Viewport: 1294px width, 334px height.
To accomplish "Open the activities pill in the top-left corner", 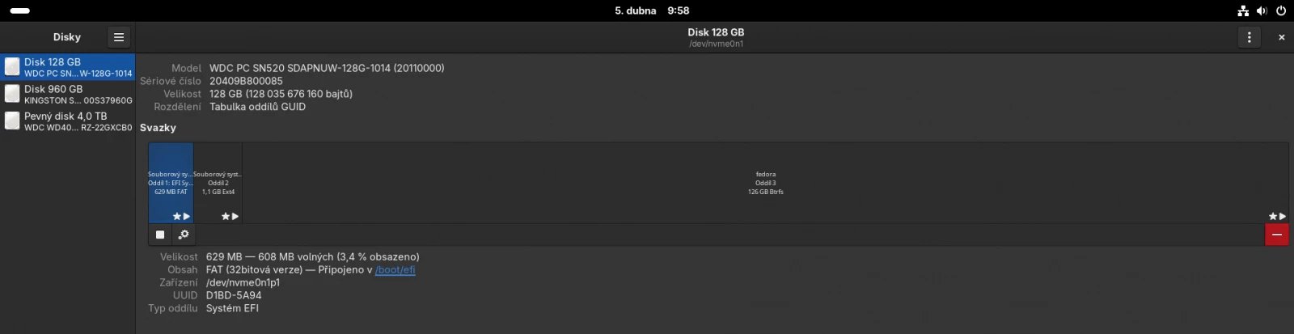I will [20, 11].
